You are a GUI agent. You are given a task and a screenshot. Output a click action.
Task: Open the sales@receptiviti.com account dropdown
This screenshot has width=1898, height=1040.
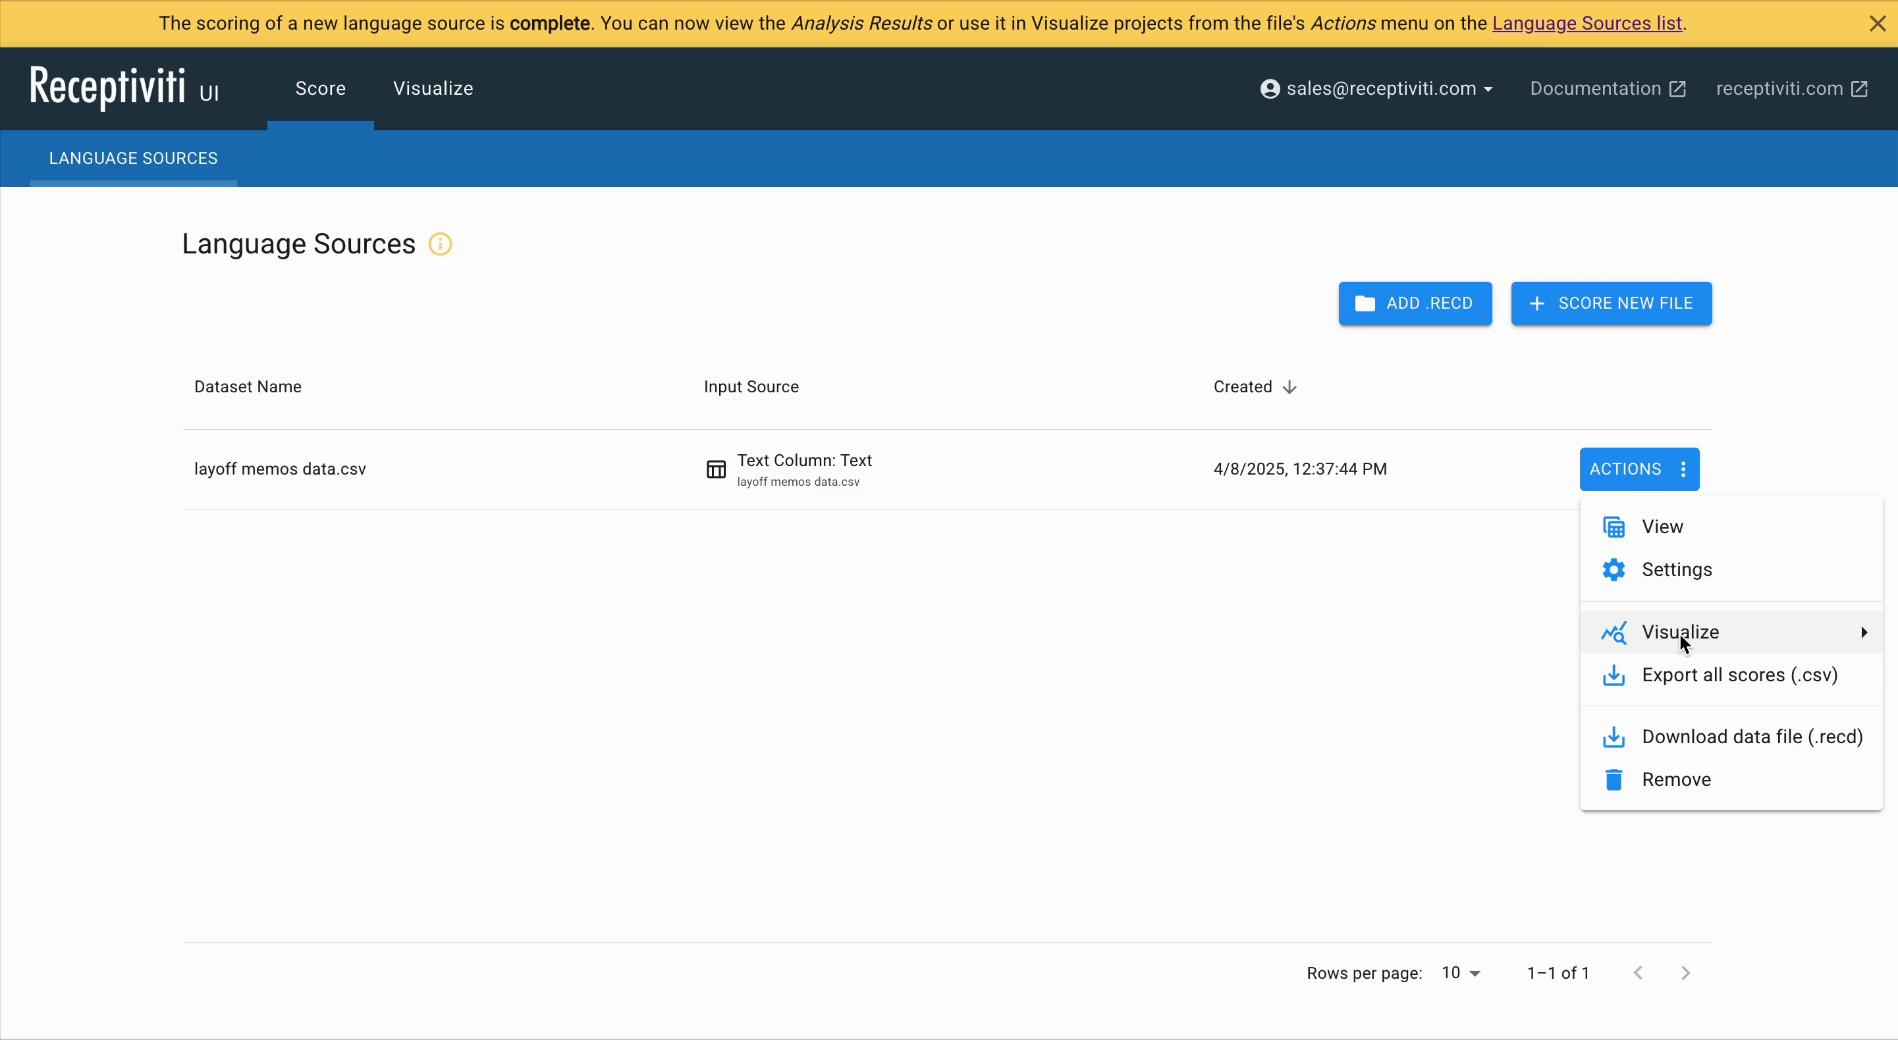[x=1376, y=89]
